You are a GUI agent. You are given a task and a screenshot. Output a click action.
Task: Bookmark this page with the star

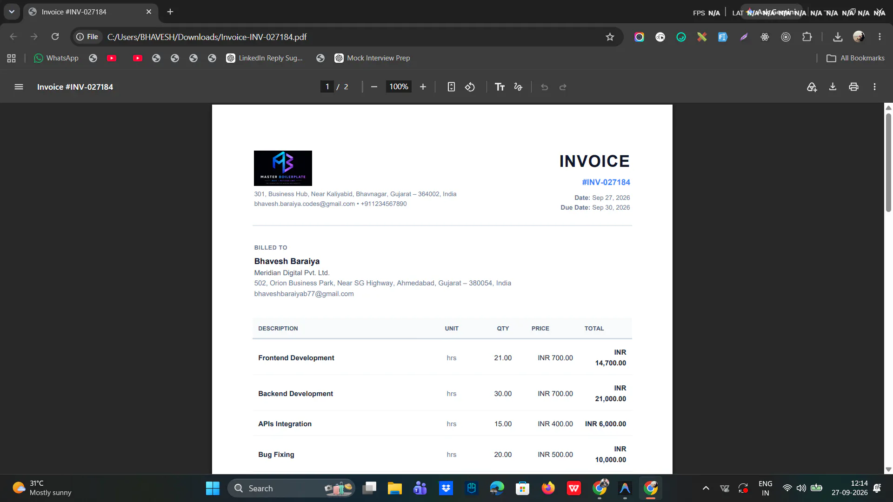pos(610,37)
